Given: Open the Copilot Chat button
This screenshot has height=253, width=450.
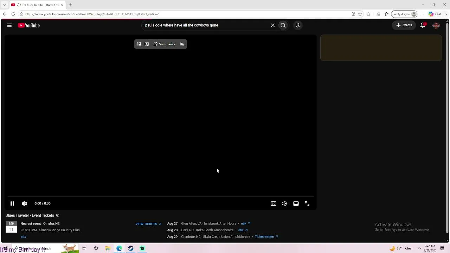Looking at the screenshot, I should pyautogui.click(x=435, y=14).
